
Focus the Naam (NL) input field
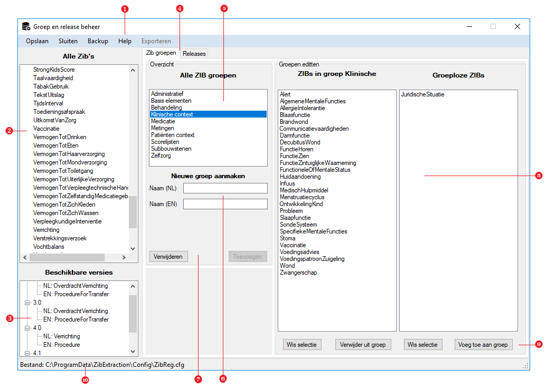click(225, 188)
